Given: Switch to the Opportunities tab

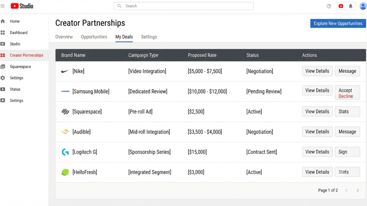Looking at the screenshot, I should pos(94,37).
